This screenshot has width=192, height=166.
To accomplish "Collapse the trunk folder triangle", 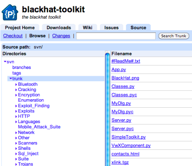I will pos(11,78).
